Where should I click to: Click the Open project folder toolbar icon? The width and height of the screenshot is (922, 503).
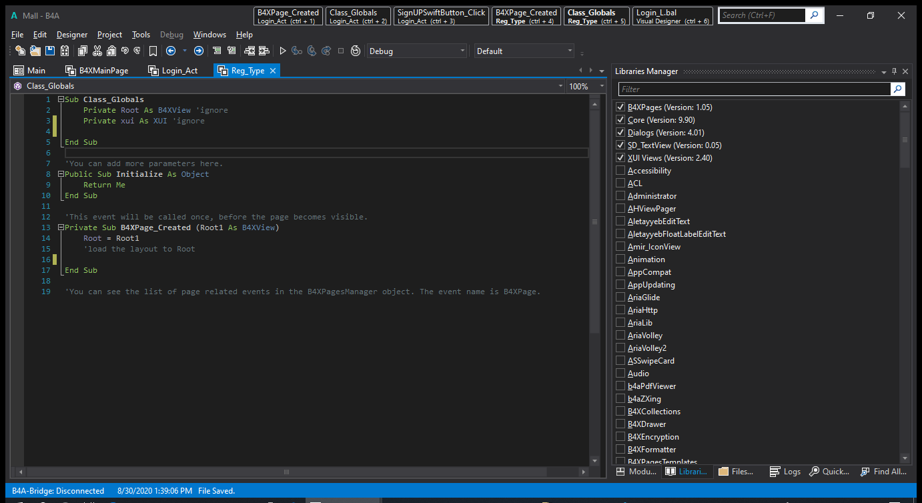coord(35,51)
